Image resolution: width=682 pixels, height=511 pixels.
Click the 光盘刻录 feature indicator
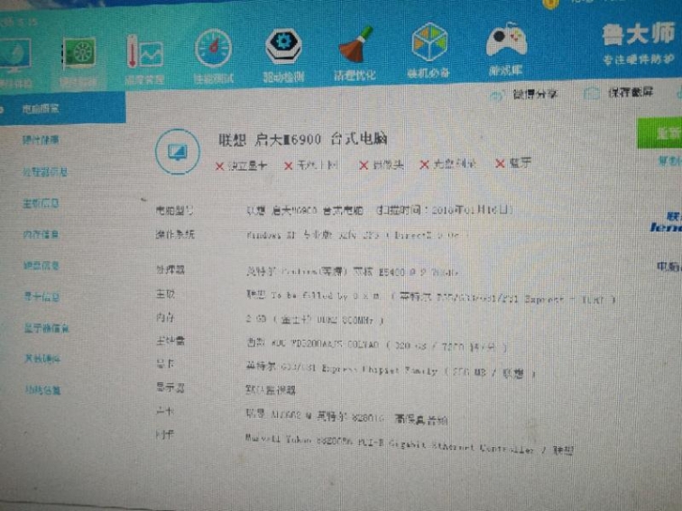[x=448, y=164]
